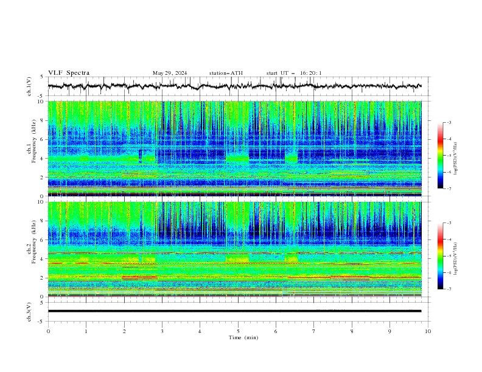The height and width of the screenshot is (372, 482).
Task: Click the ch.2 spectrogram panel
Action: point(234,249)
